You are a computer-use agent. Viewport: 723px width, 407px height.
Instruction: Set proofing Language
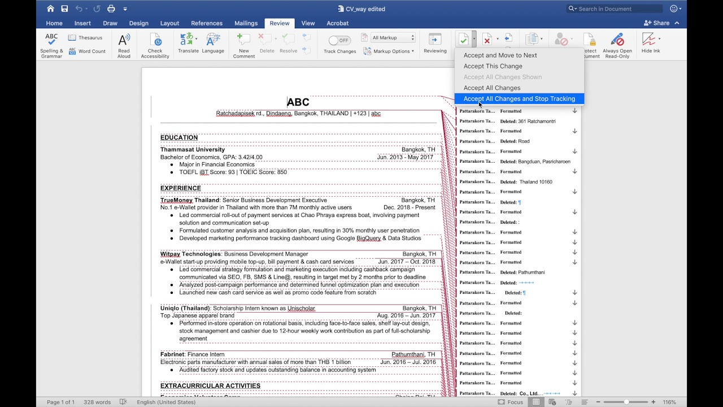[213, 44]
